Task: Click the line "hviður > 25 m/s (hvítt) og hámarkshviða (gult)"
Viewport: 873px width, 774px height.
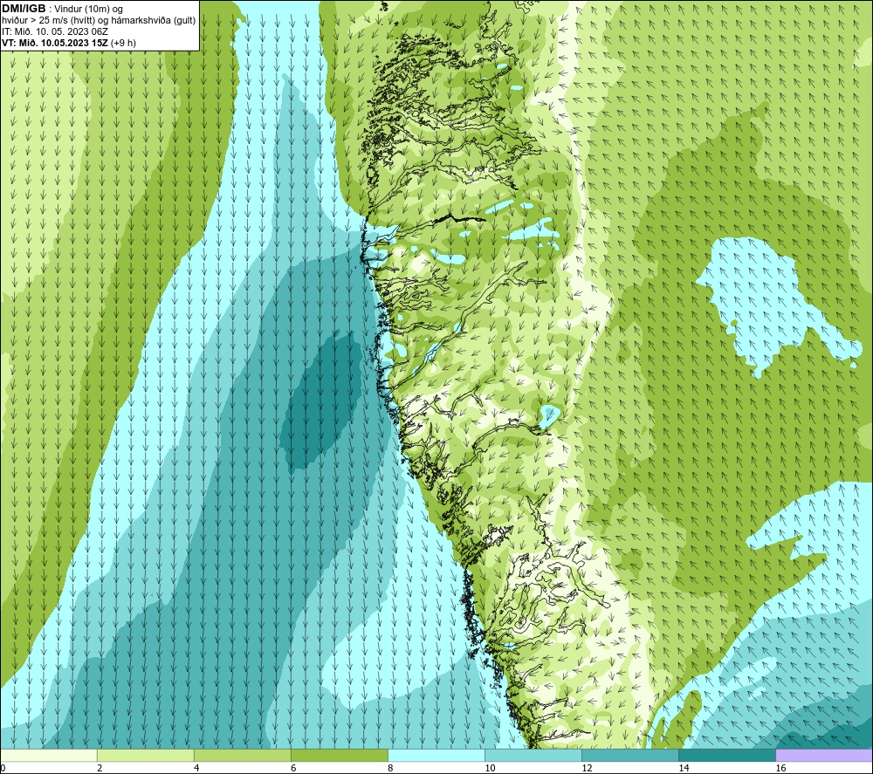Action: coord(99,21)
